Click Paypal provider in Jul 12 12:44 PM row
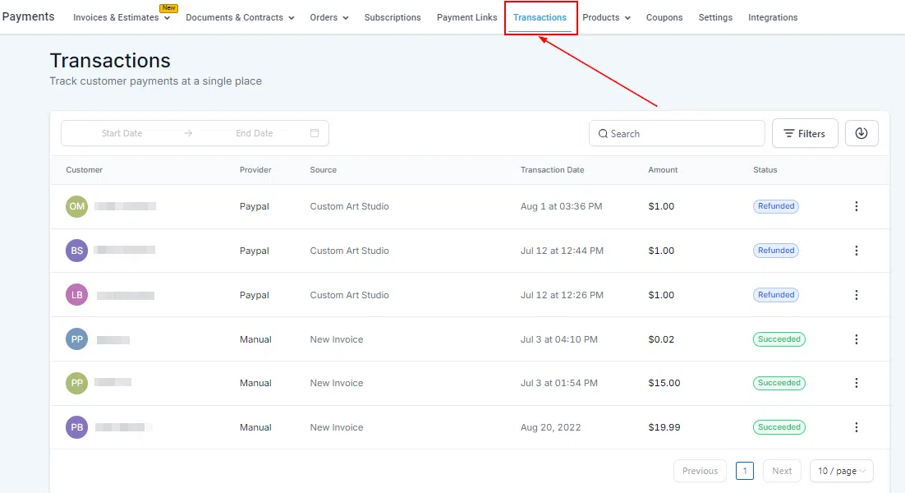This screenshot has width=905, height=493. [254, 251]
